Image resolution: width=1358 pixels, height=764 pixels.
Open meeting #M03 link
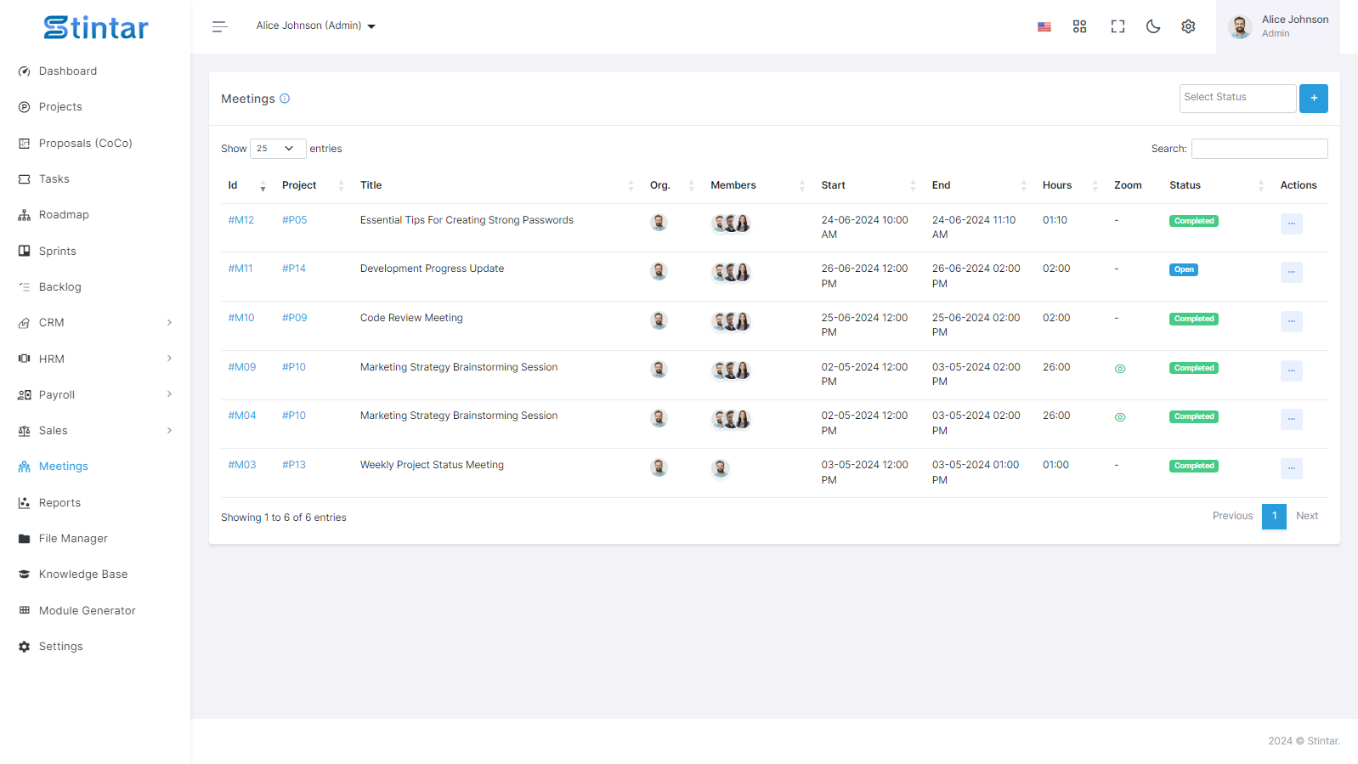click(x=242, y=465)
